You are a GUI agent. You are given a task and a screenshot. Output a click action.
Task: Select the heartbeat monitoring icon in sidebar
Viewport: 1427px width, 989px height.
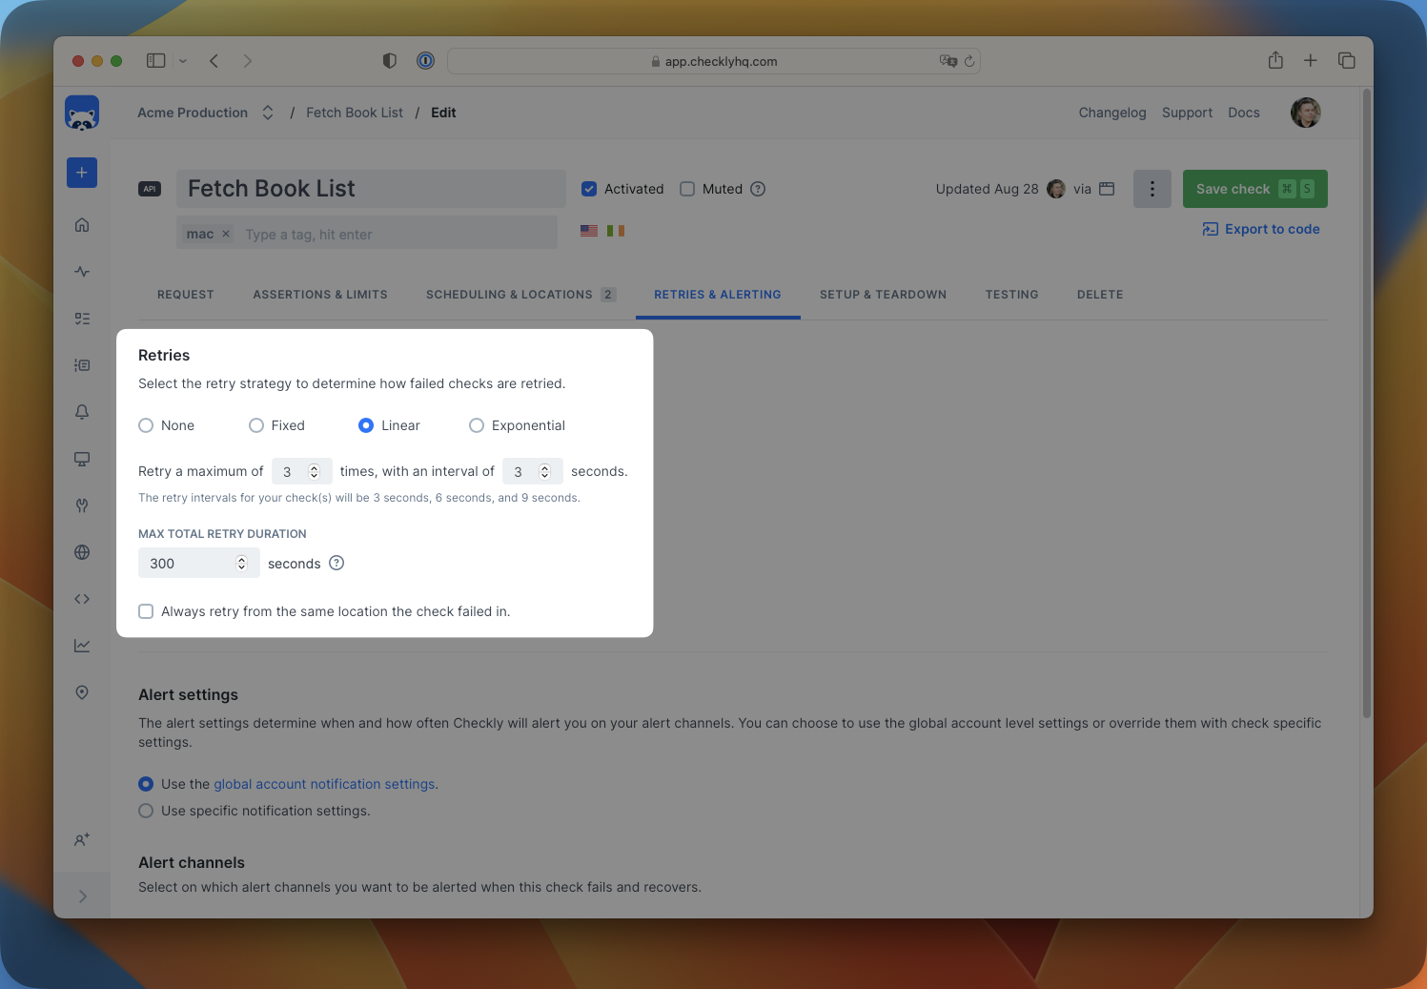82,271
